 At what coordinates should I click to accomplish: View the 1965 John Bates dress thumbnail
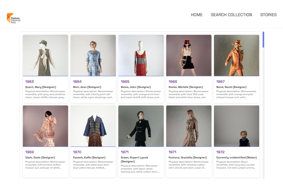pos(141,55)
